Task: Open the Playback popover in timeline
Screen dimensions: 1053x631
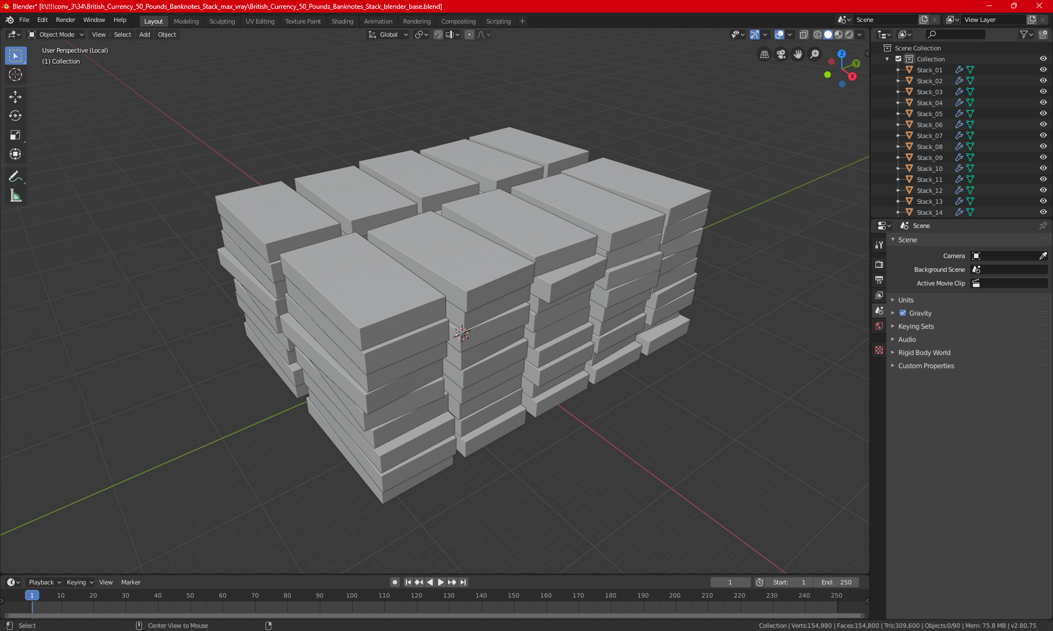Action: click(41, 582)
